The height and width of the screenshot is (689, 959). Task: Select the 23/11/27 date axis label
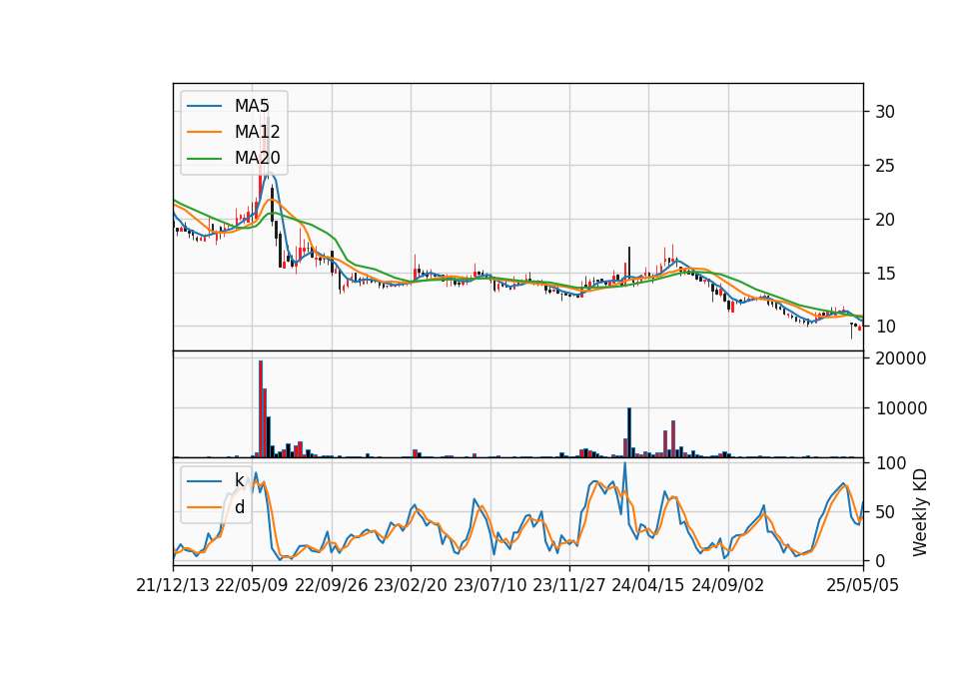pyautogui.click(x=569, y=586)
